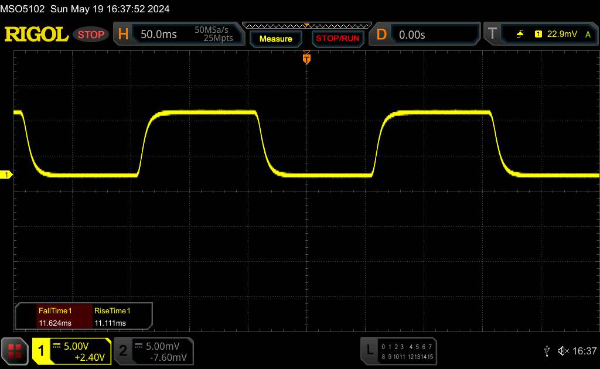
Task: Click channel 1 +2.40V offset value
Action: point(90,357)
